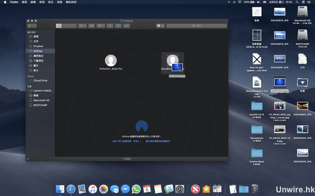Go forward with the Finder forward arrow
Image resolution: width=315 pixels, height=196 pixels.
[34, 25]
